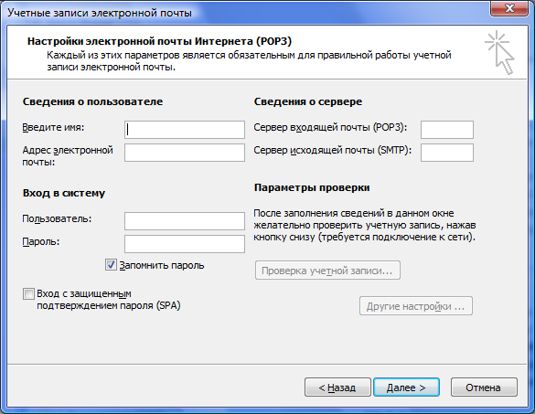Focus the "Введите имя" text field
Viewport: 535px width, 414px height.
[x=185, y=130]
